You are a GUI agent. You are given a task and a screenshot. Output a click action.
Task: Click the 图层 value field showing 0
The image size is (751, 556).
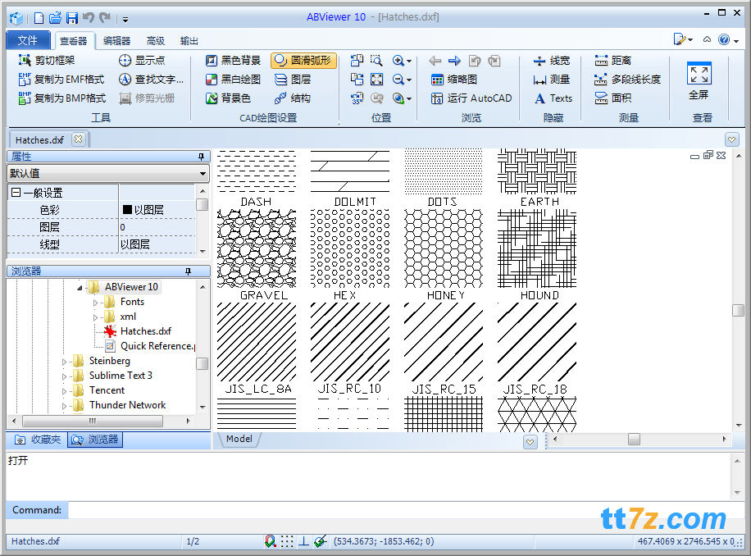pos(157,227)
